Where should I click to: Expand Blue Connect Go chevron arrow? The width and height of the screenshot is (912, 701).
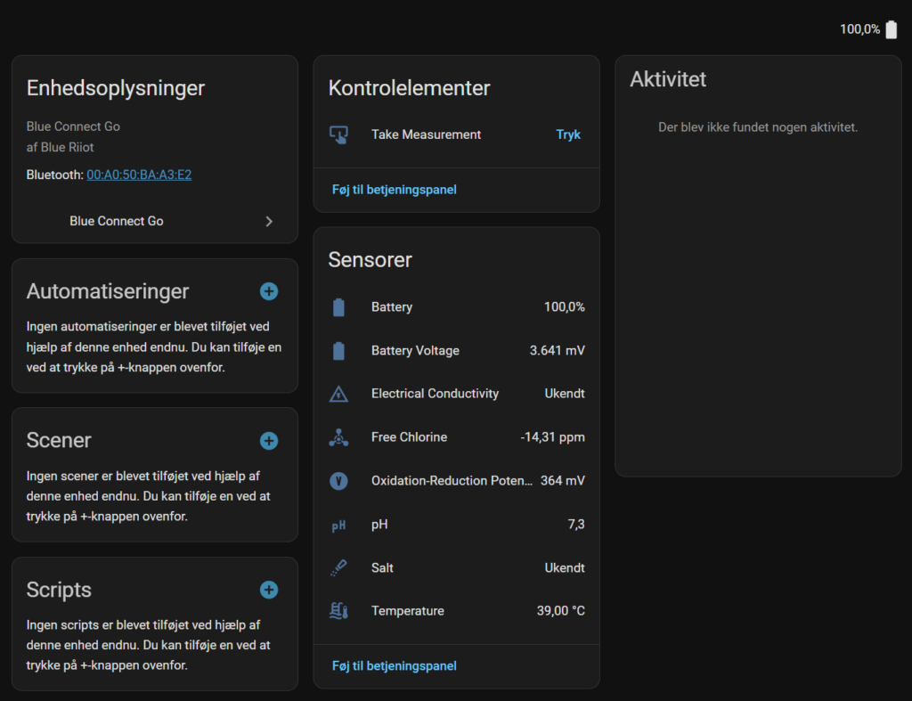269,222
